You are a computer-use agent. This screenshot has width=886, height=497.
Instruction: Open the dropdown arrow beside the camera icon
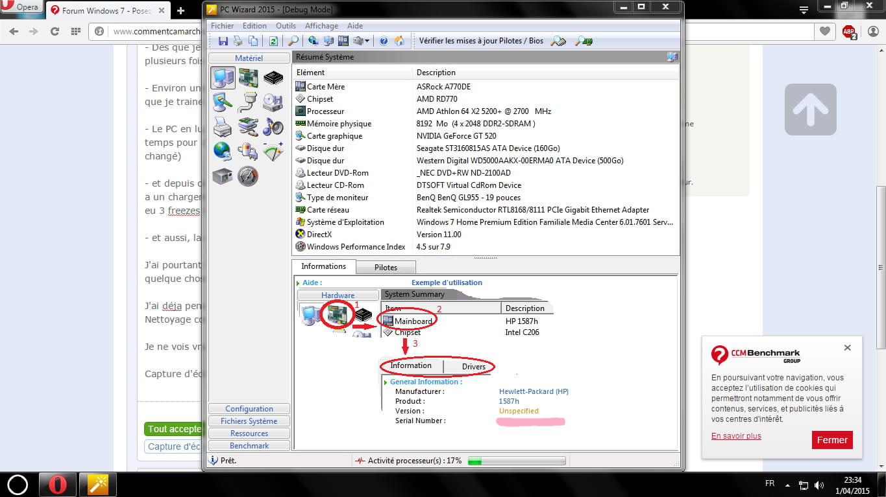tap(368, 41)
